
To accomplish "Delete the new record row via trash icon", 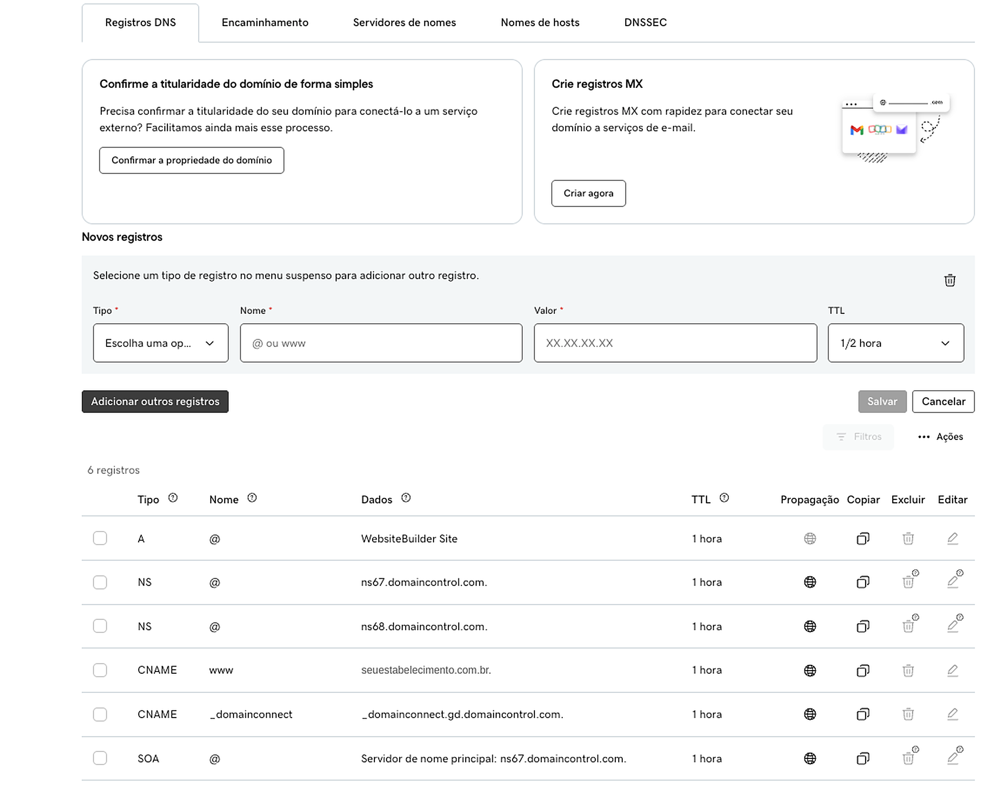I will (x=949, y=280).
